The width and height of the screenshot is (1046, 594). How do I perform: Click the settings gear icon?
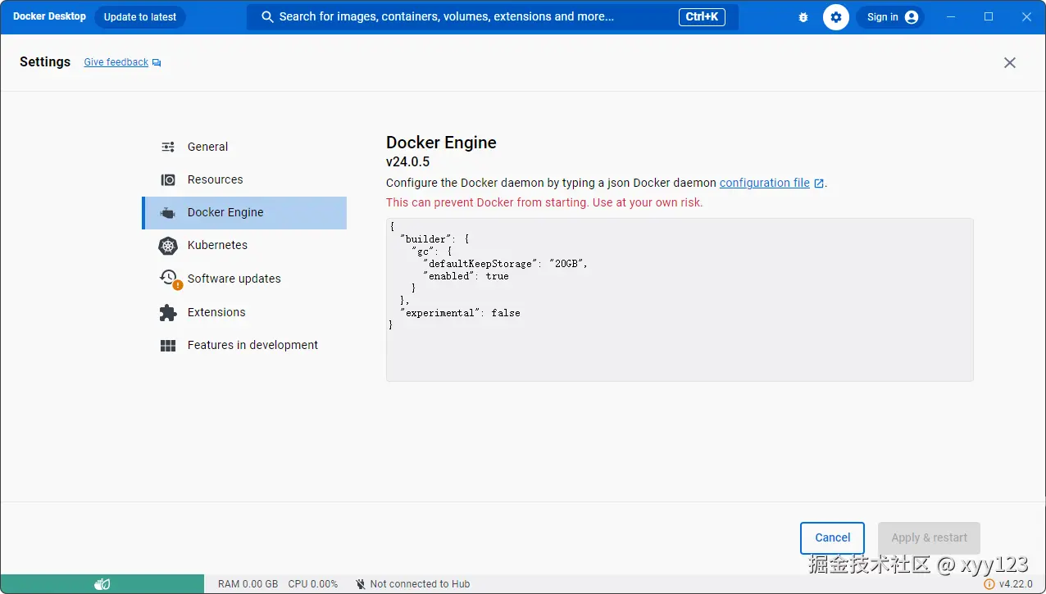pyautogui.click(x=836, y=17)
